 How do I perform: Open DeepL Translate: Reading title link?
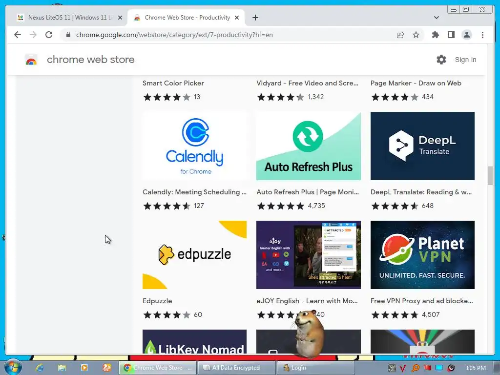tap(421, 192)
